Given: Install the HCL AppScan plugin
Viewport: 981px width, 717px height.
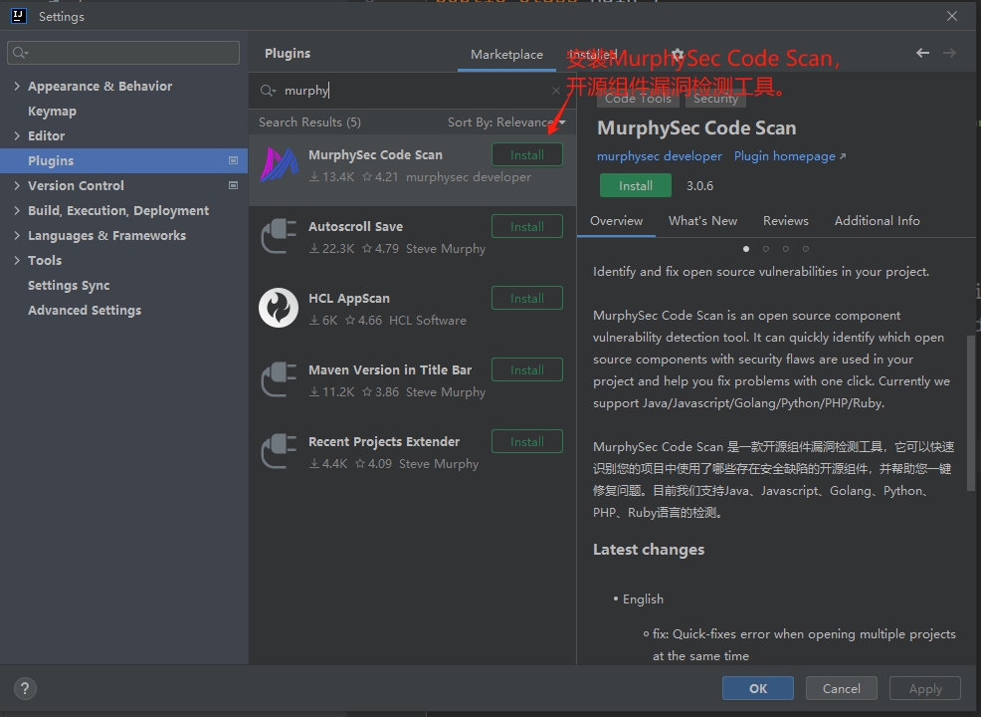Looking at the screenshot, I should (x=526, y=298).
